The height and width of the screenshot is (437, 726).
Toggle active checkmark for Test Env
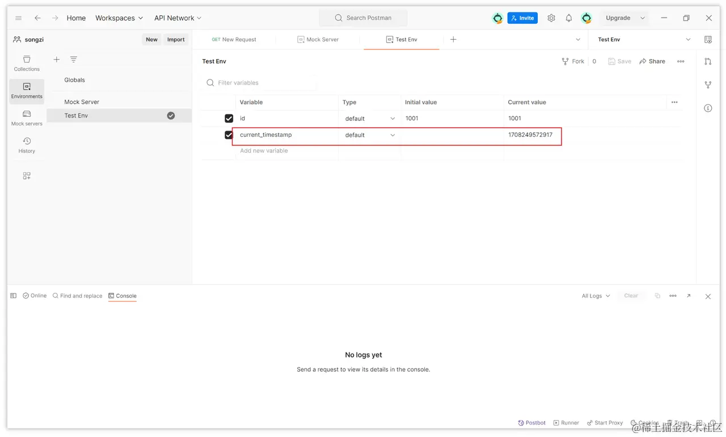pos(171,116)
